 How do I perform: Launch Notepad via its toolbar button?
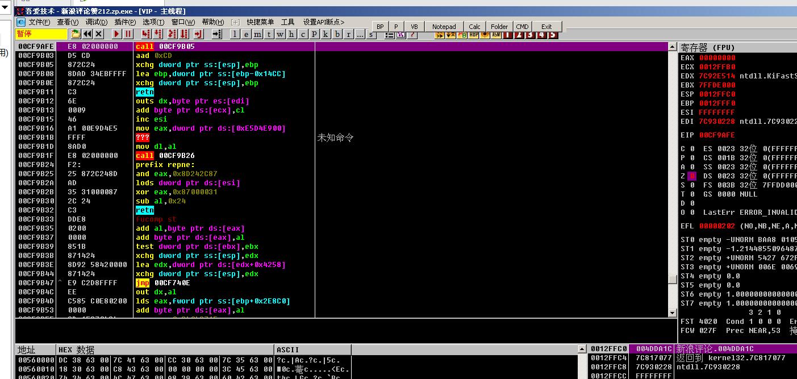[x=444, y=26]
